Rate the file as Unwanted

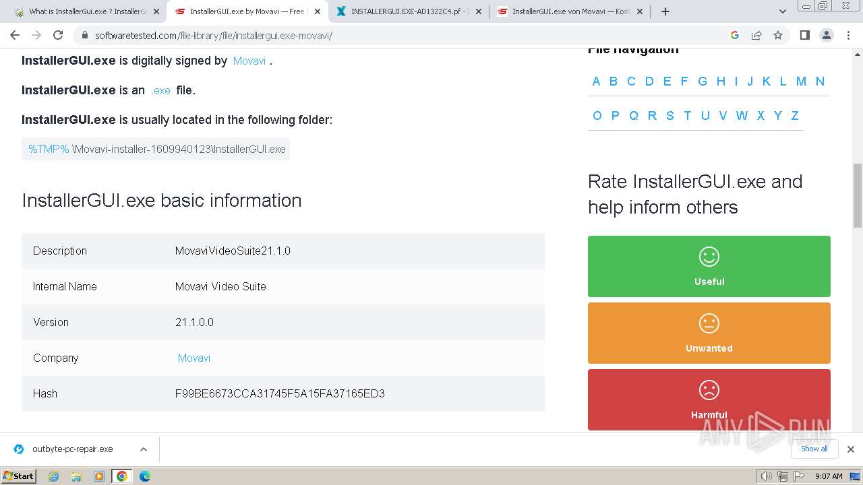tap(709, 333)
